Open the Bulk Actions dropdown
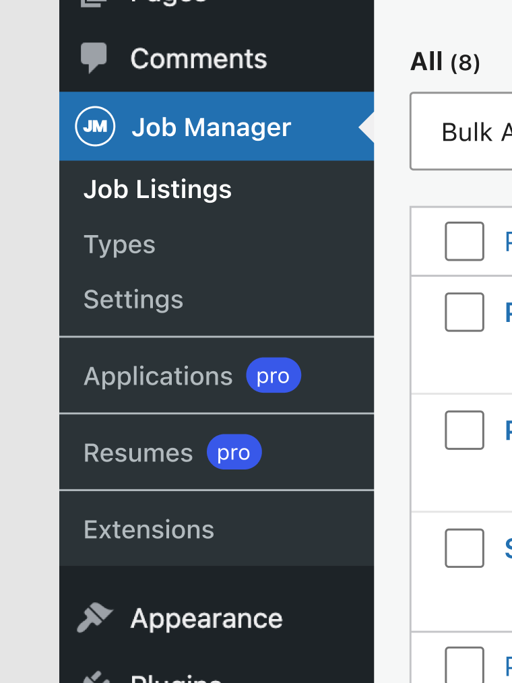Viewport: 512px width, 683px height. (x=472, y=132)
